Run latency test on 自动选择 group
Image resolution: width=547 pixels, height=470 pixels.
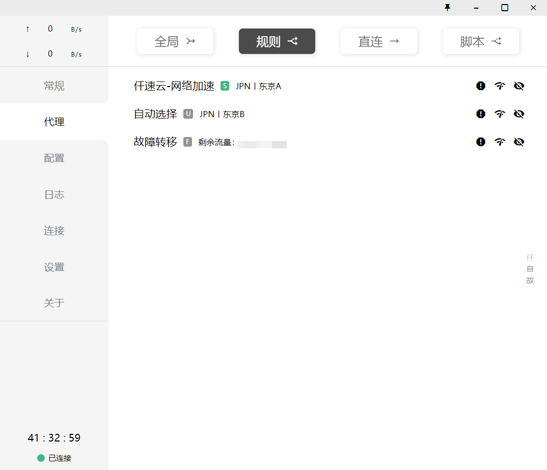[x=500, y=114]
